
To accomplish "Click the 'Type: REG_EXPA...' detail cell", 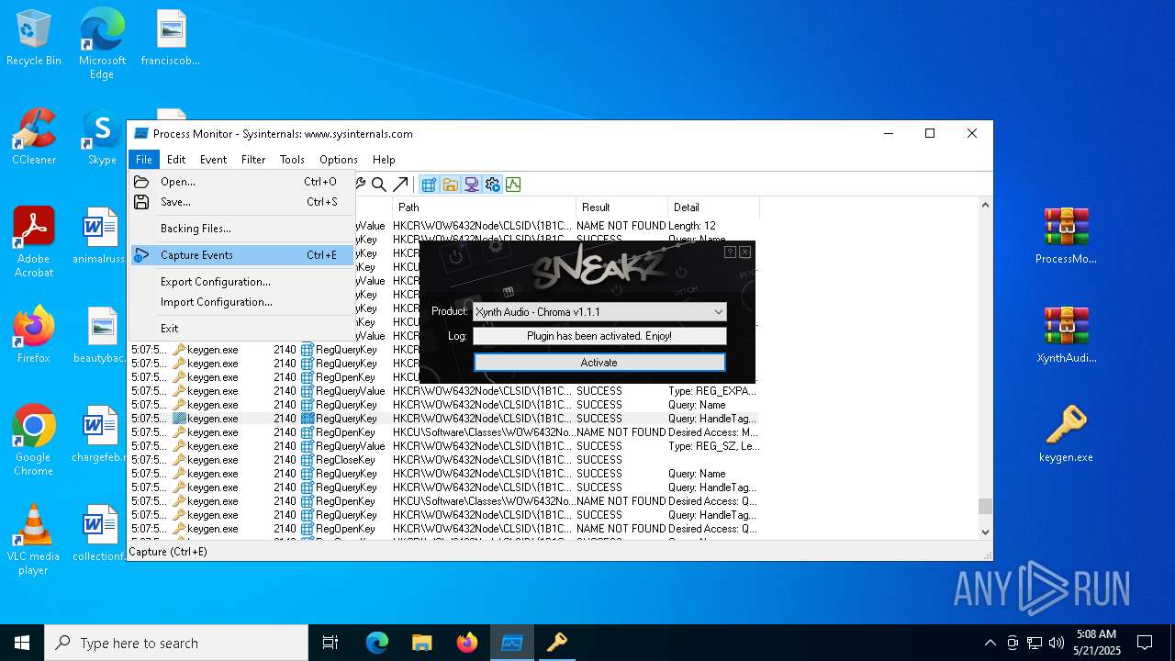I will (712, 391).
